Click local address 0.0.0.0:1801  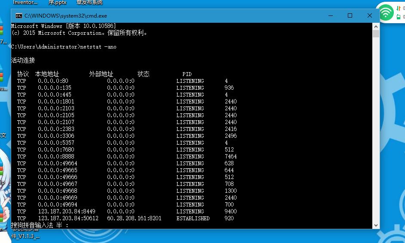coord(56,102)
